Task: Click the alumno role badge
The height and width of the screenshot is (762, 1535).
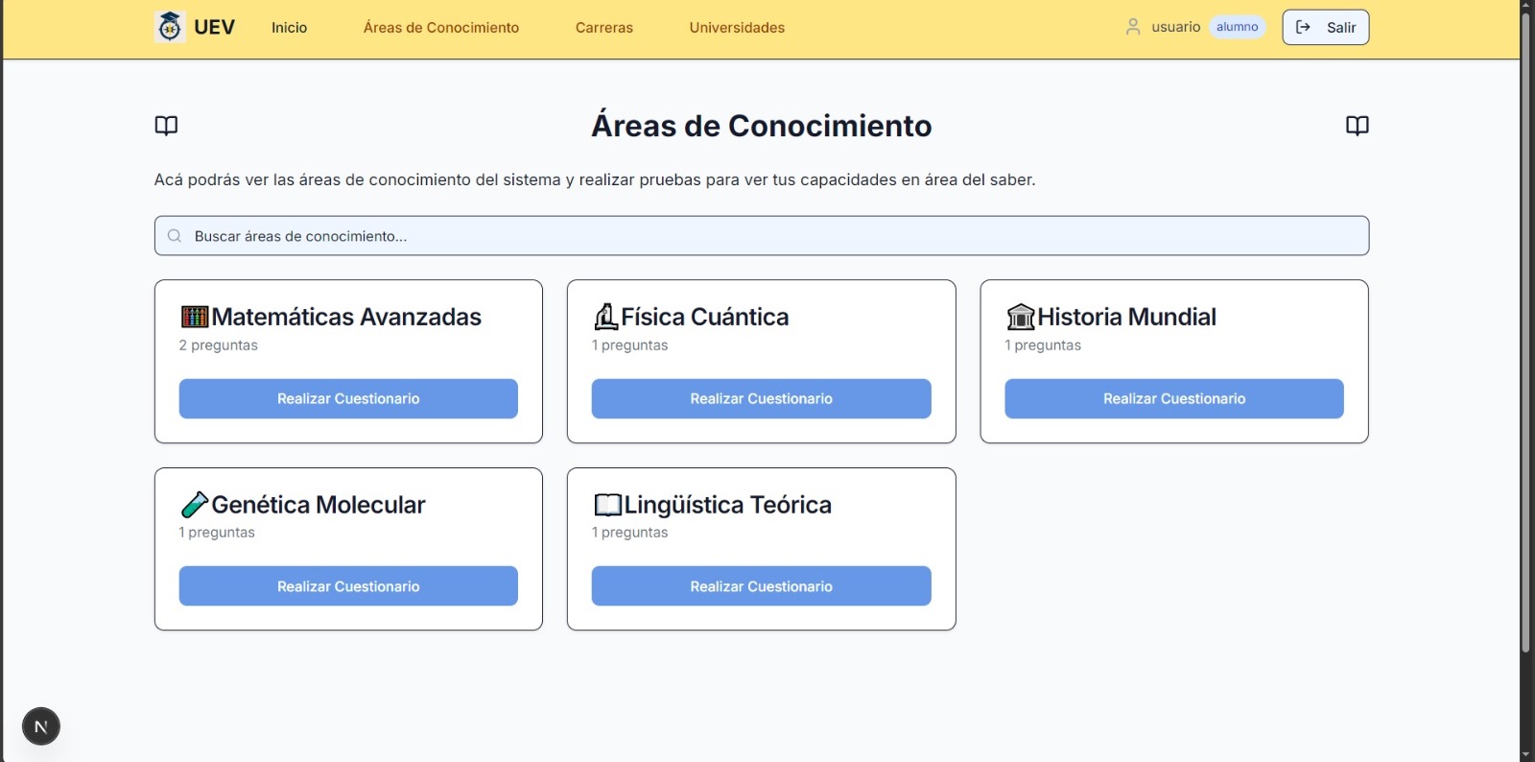Action: (1238, 27)
